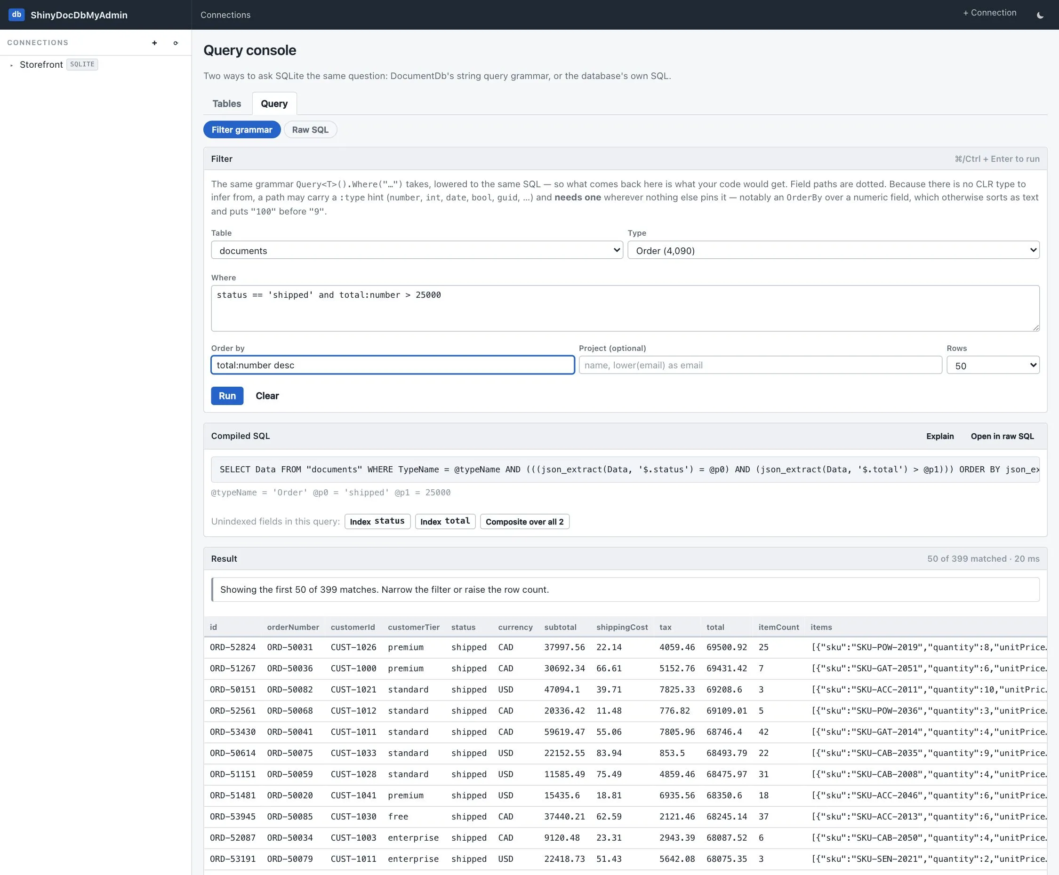Select items cell starting SKU-SEN-2021
1059x875 pixels.
tap(928, 859)
